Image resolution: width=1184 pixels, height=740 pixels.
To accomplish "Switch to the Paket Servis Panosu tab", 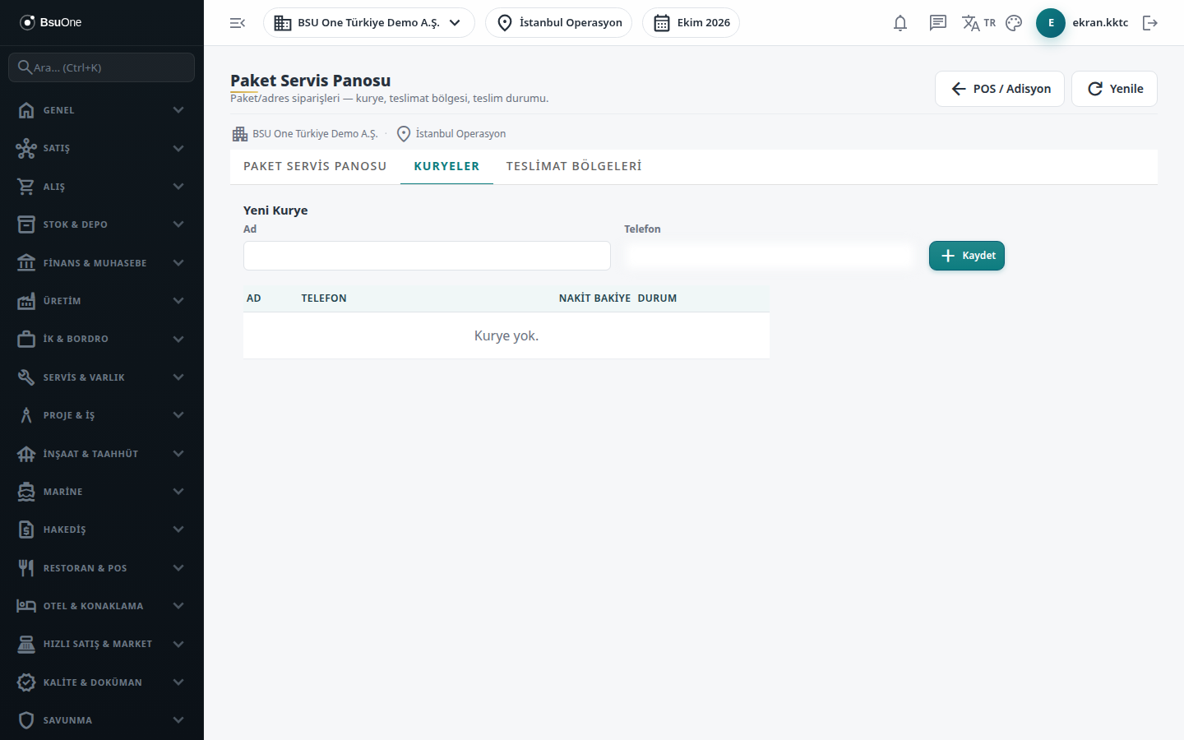I will coord(315,166).
